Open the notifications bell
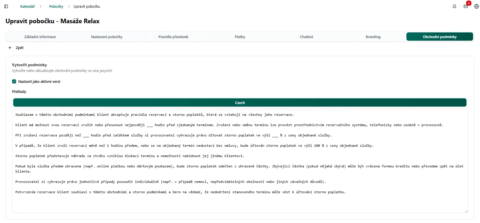The height and width of the screenshot is (223, 480). tap(454, 6)
